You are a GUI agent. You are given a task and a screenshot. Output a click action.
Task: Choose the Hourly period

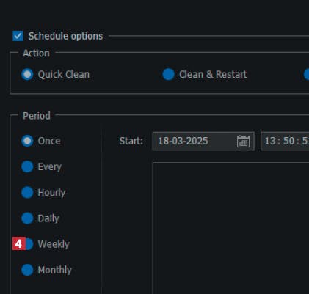pos(27,193)
